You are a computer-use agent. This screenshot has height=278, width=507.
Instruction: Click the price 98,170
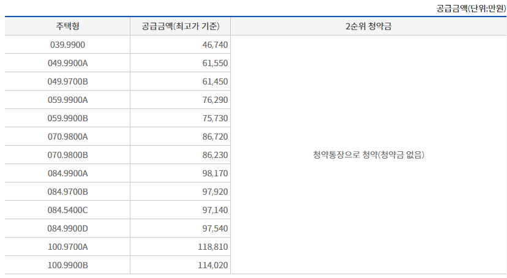pos(215,173)
